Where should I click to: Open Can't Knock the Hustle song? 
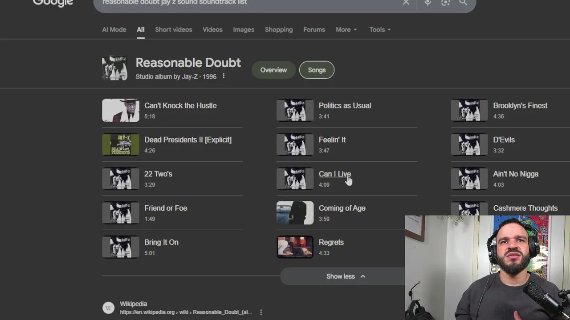(180, 105)
